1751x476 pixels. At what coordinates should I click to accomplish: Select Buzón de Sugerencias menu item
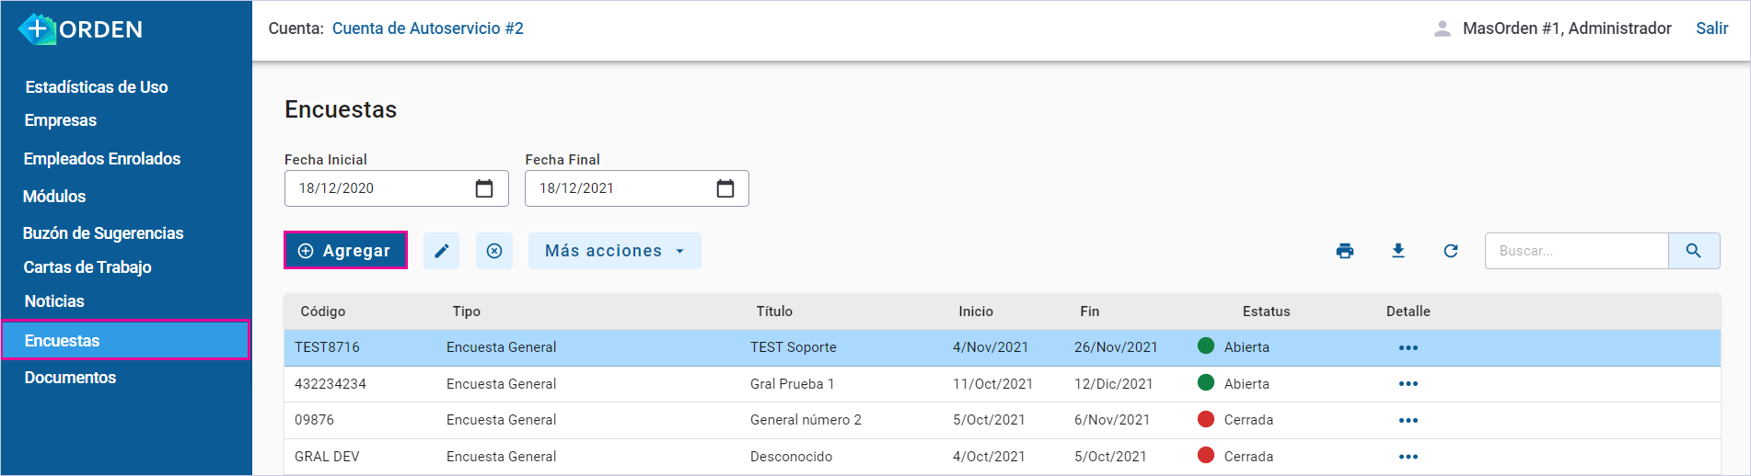pyautogui.click(x=103, y=233)
